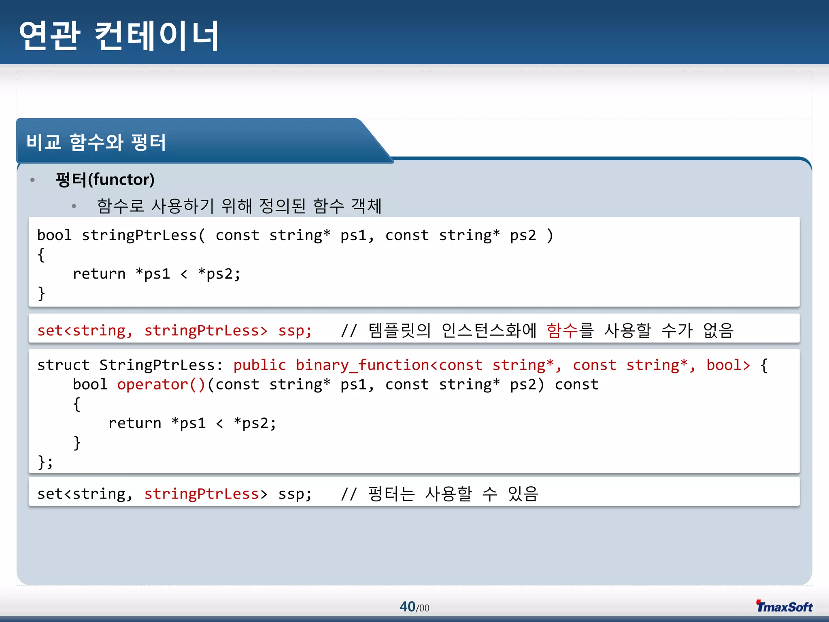Click the TmaxSoft logo
This screenshot has width=829, height=622.
[784, 606]
